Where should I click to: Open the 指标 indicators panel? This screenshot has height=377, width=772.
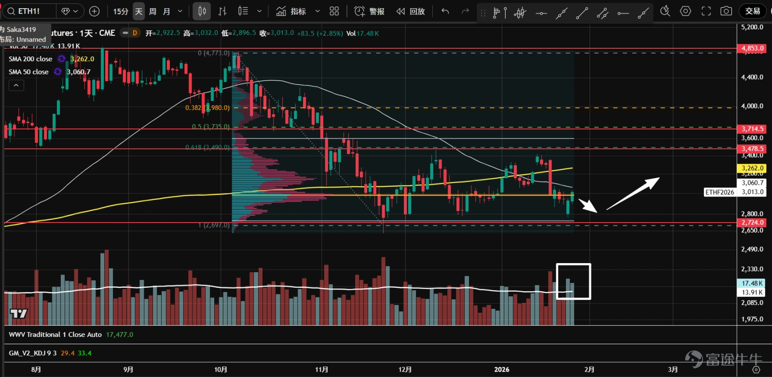[x=291, y=11]
